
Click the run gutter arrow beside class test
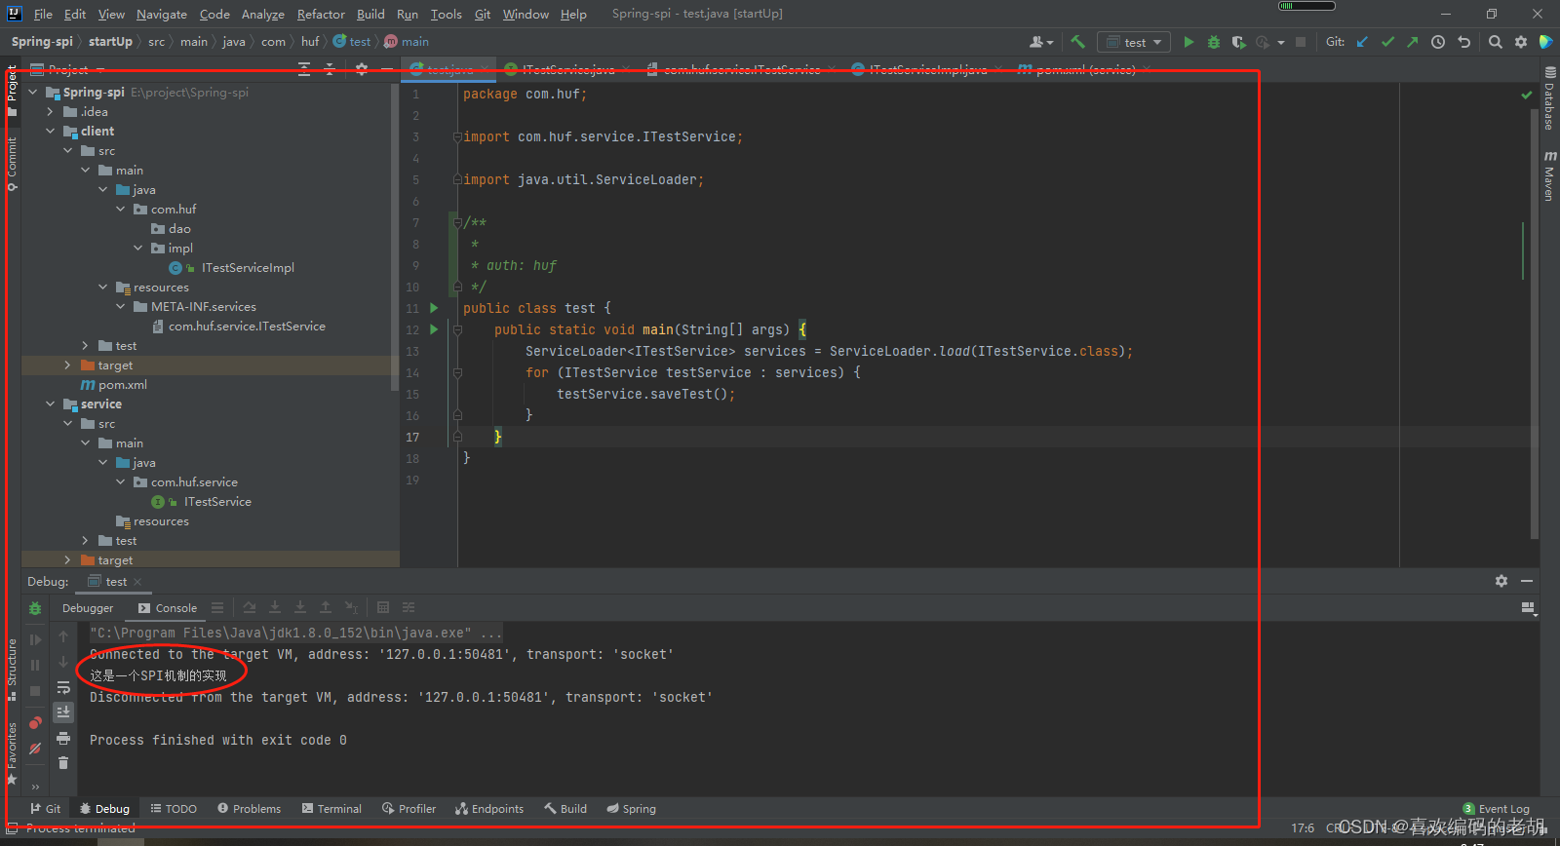point(434,308)
